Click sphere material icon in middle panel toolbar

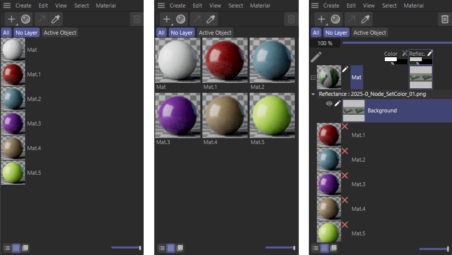(181, 19)
